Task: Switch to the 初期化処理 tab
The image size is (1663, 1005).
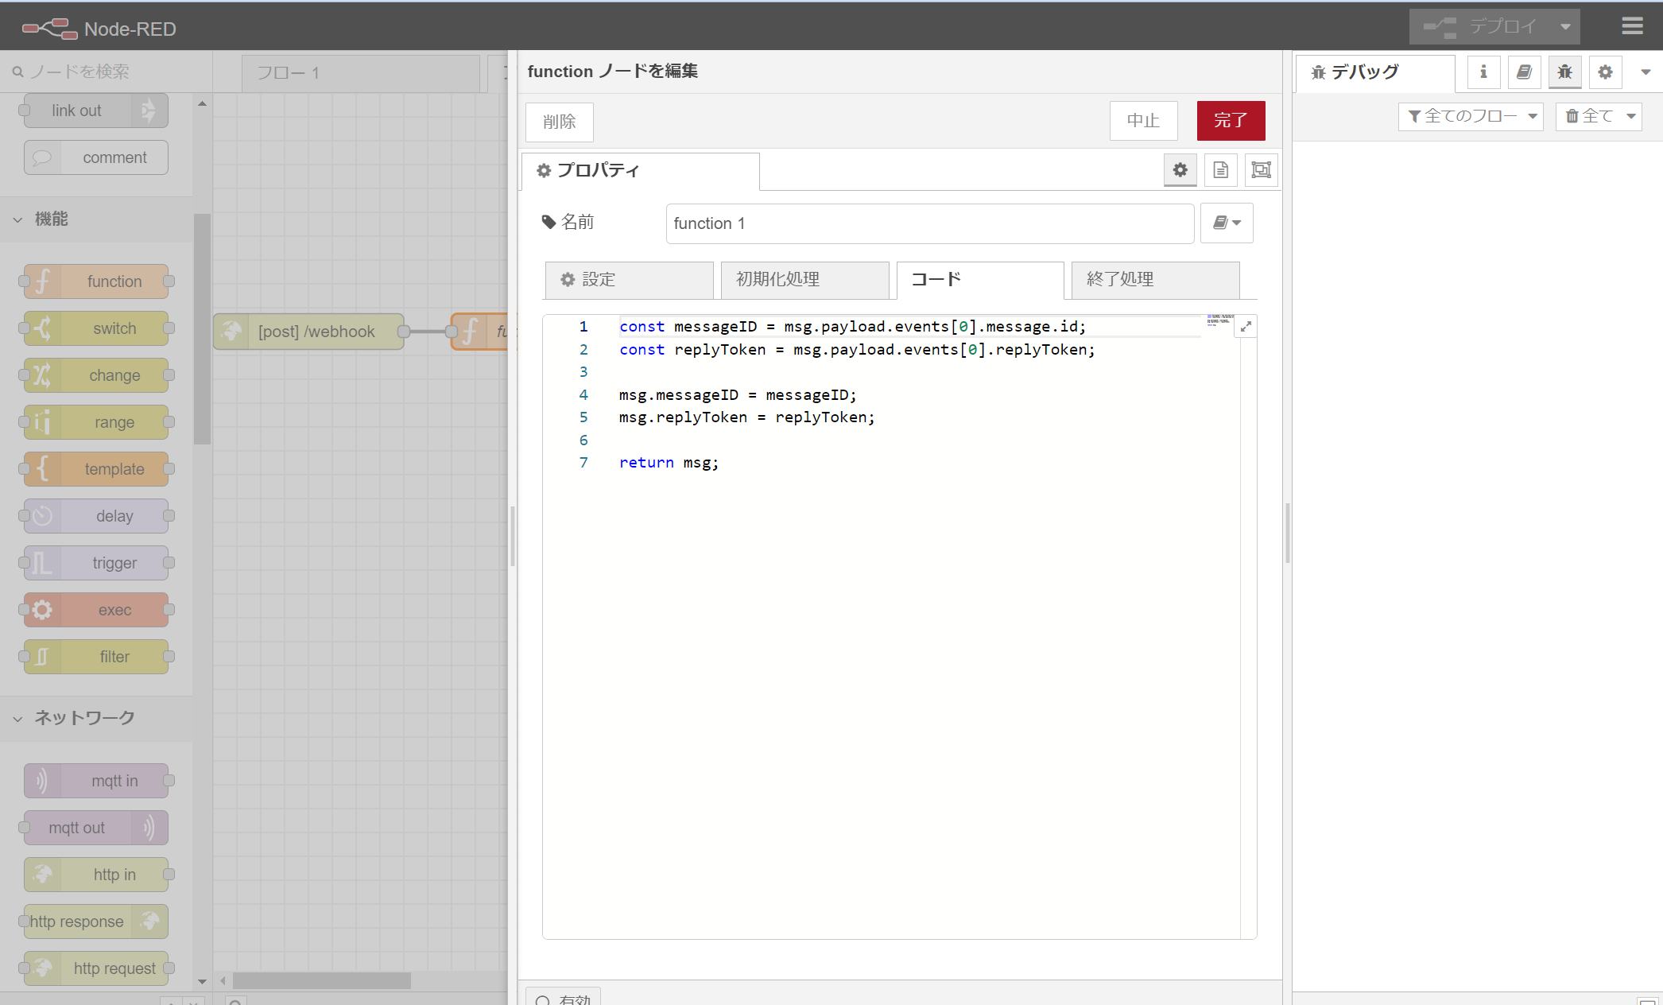Action: 804,280
